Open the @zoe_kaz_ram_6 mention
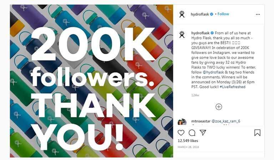This screenshot has height=160, width=274. [226, 121]
